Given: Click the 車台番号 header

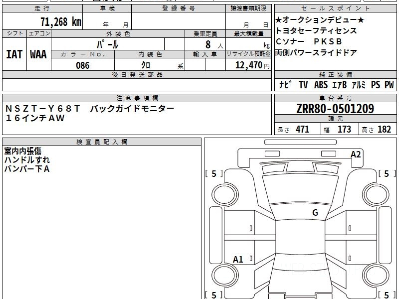Looking at the screenshot, I should coord(336,98).
